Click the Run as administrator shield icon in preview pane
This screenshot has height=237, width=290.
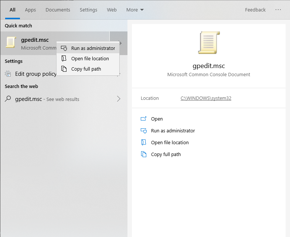pyautogui.click(x=144, y=131)
